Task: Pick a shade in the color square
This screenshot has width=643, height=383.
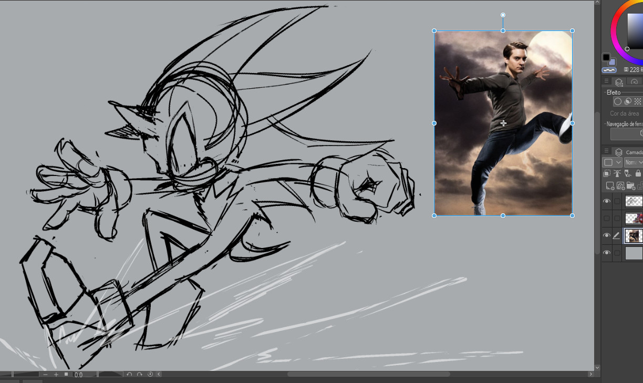Action: (x=636, y=32)
